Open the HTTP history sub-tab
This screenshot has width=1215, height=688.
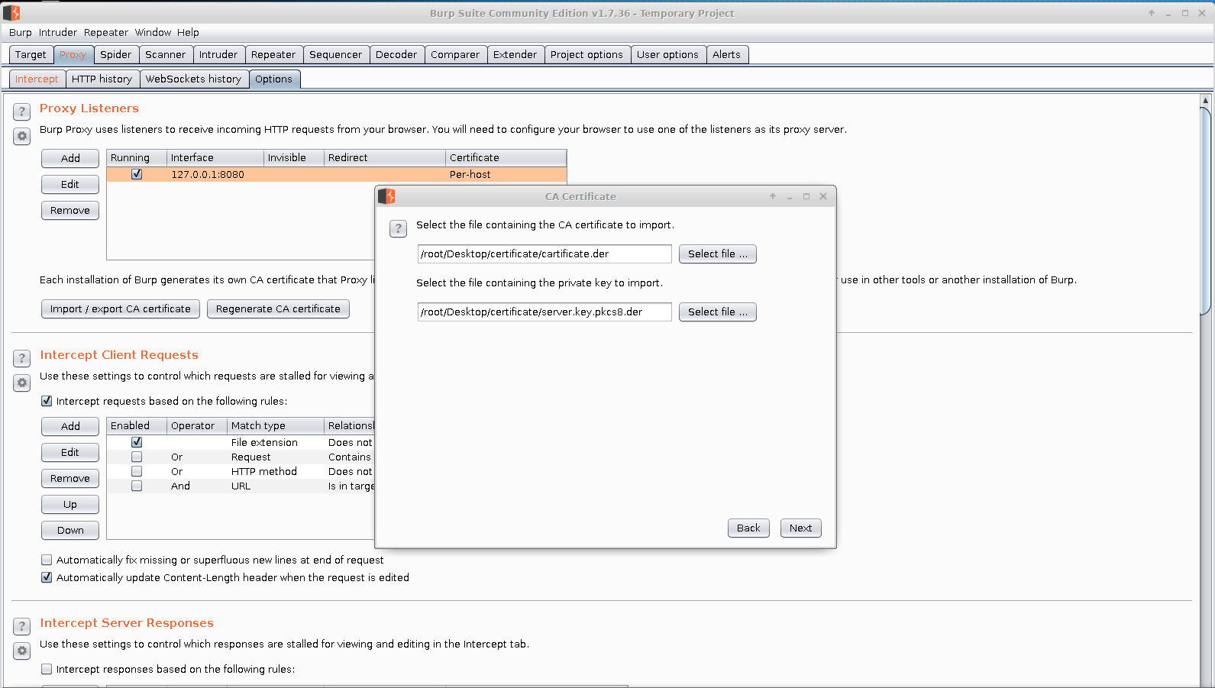pyautogui.click(x=102, y=79)
